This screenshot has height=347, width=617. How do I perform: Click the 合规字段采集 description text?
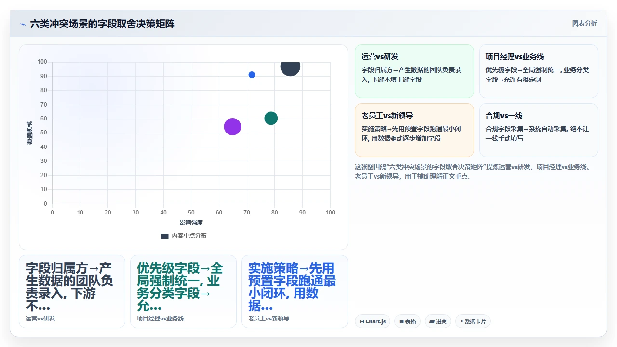[x=537, y=133]
